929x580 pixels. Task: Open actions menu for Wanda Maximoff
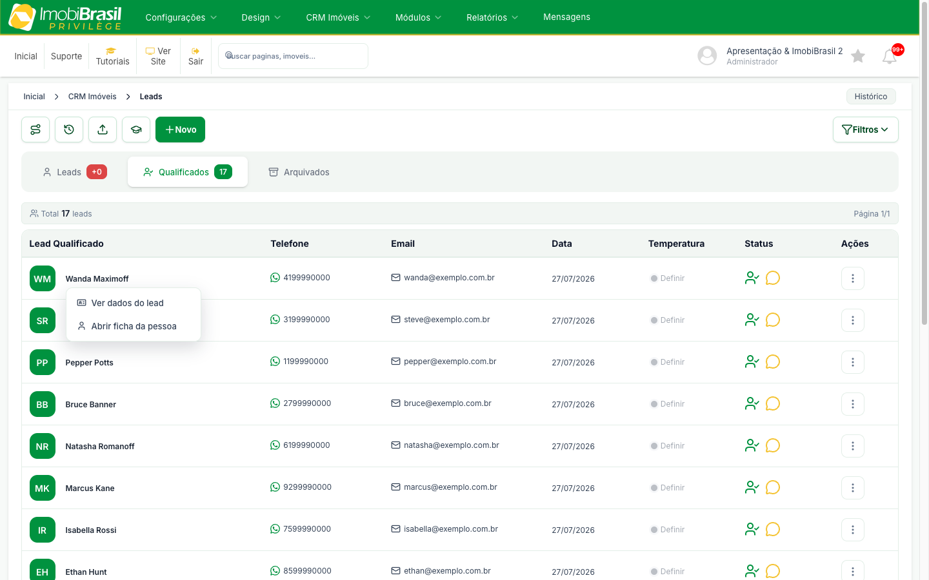point(853,278)
